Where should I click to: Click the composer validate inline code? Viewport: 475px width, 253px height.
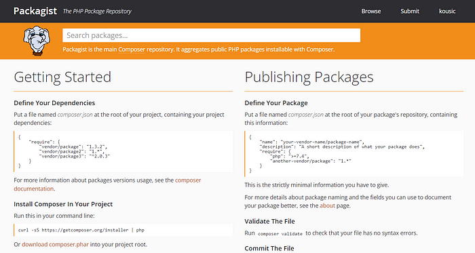(x=280, y=233)
